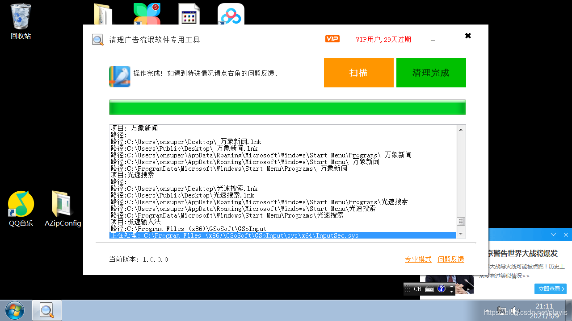Click the log scrollbar down arrow
572x321 pixels.
pyautogui.click(x=461, y=234)
